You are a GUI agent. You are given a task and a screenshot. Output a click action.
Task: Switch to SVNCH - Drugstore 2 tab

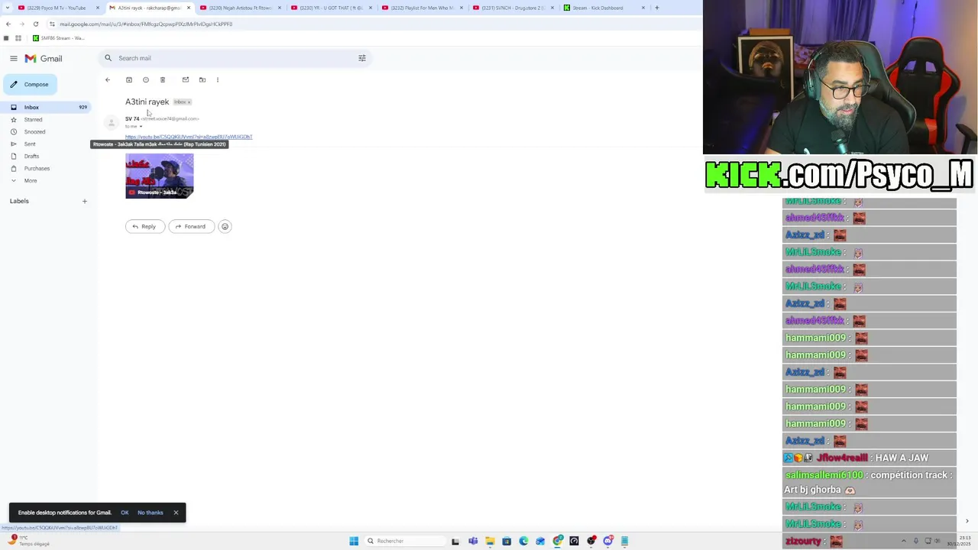513,8
